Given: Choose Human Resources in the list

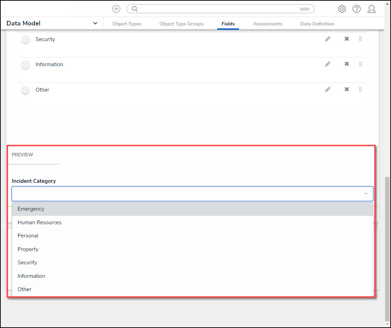Looking at the screenshot, I should pyautogui.click(x=39, y=222).
